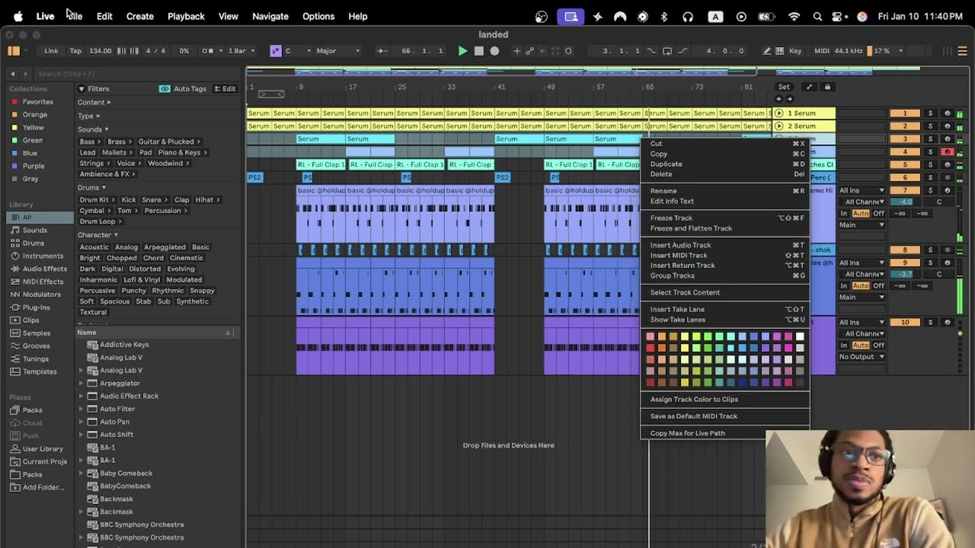Stop playback with the square Stop button
Viewport: 975px width, 548px height.
[478, 51]
